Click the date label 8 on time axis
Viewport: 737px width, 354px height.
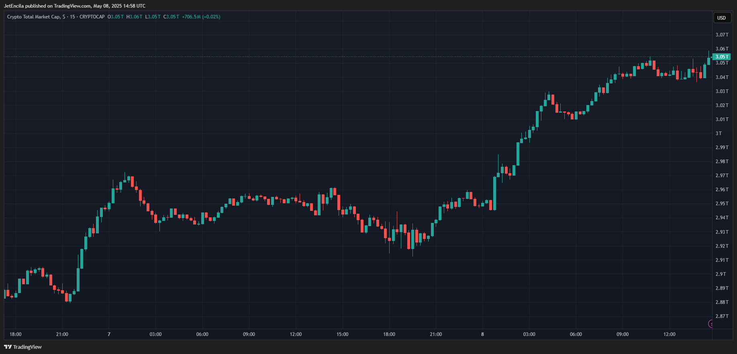point(482,334)
